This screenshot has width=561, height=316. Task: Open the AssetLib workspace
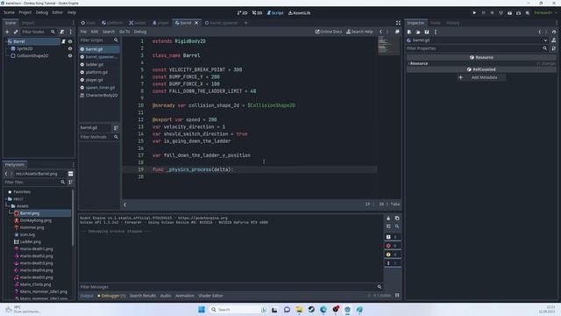click(300, 13)
